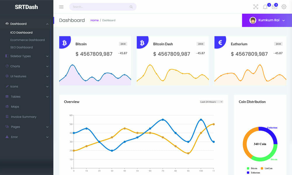Click the fullscreen expand icon
Image resolution: width=292 pixels, height=175 pixels.
pyautogui.click(x=256, y=7)
